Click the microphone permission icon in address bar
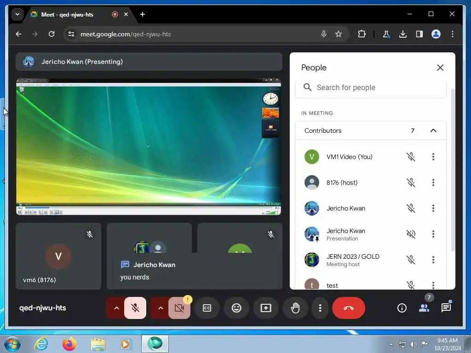The image size is (471, 353). (x=323, y=34)
